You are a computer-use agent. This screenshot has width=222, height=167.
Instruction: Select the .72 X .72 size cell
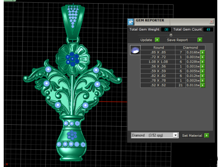[x=158, y=57]
